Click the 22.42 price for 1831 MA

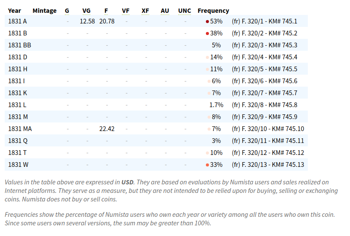[x=107, y=129]
